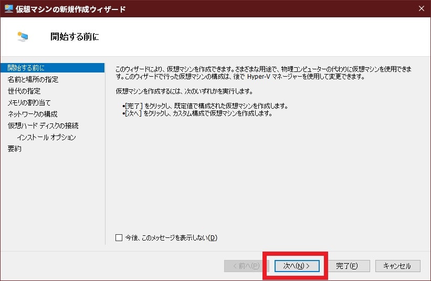Click the wizard title bar monitor icon
The width and height of the screenshot is (431, 281).
tap(9, 8)
